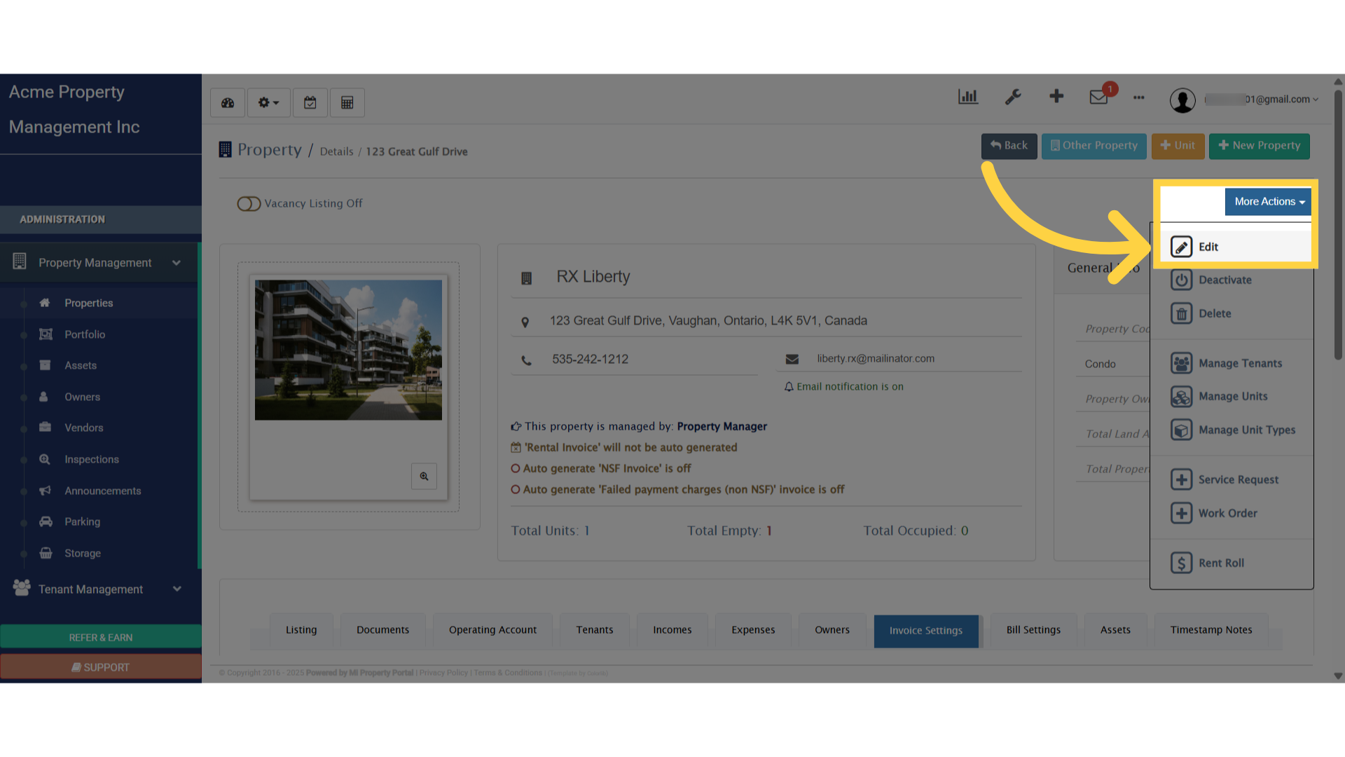This screenshot has height=757, width=1345.
Task: Click the wrench tools icon
Action: pos(1013,97)
